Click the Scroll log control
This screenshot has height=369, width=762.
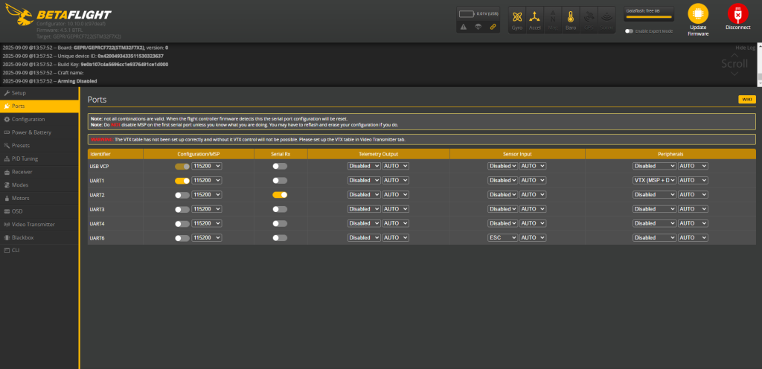[x=734, y=64]
